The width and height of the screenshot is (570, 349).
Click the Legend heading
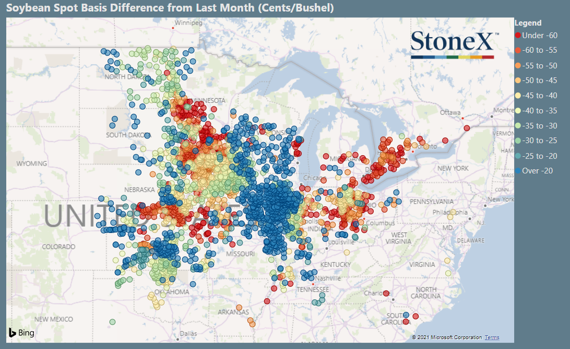point(528,23)
